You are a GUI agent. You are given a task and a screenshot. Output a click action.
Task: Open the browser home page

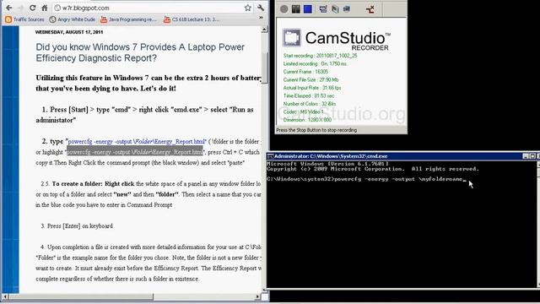pyautogui.click(x=45, y=8)
